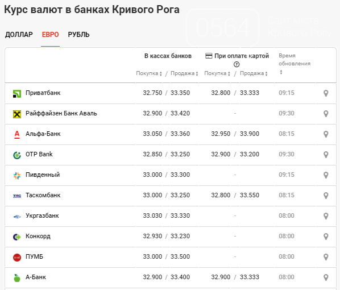Sort by card payment Покупка column

(217, 73)
